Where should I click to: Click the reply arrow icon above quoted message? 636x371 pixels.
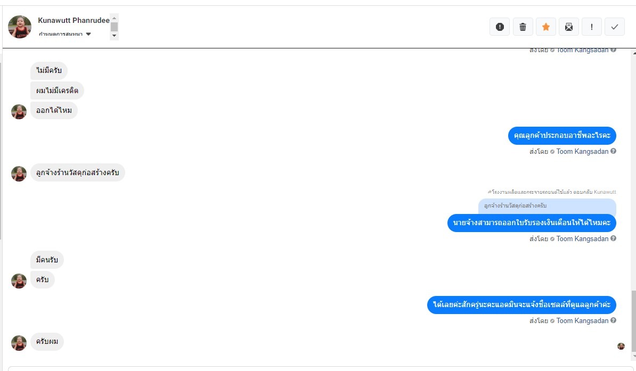click(490, 192)
